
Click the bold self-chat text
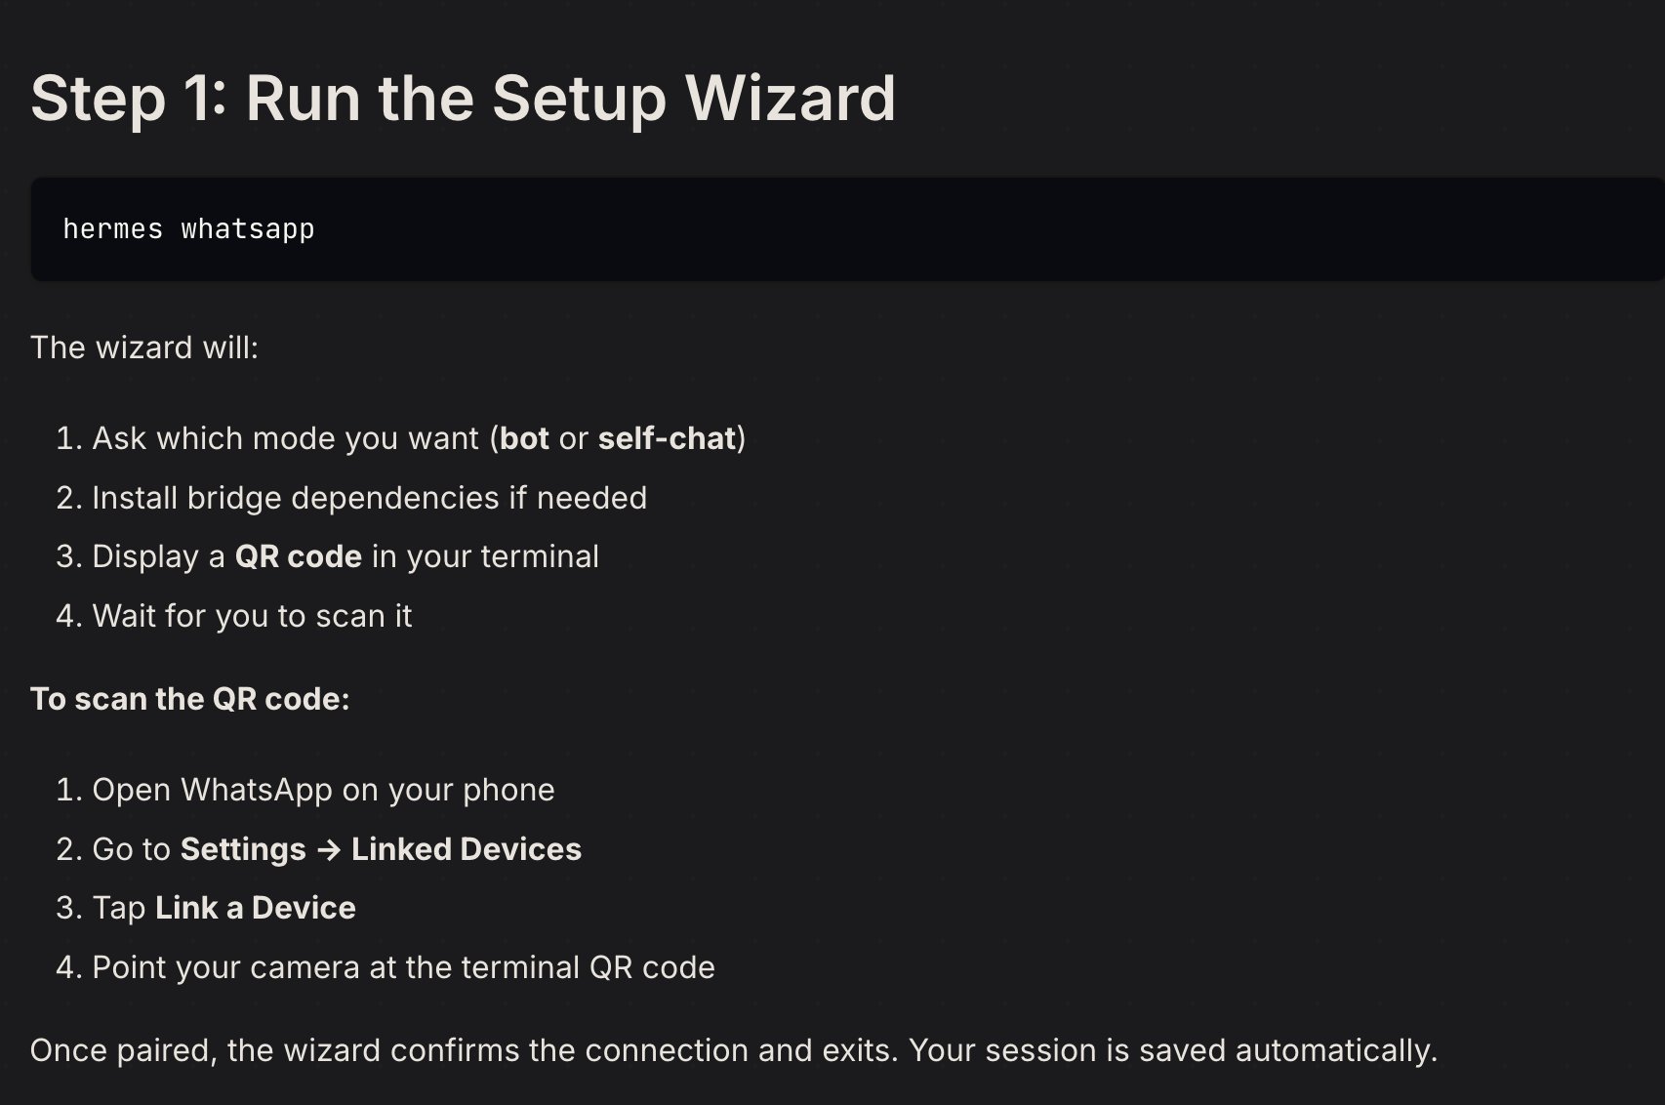667,438
